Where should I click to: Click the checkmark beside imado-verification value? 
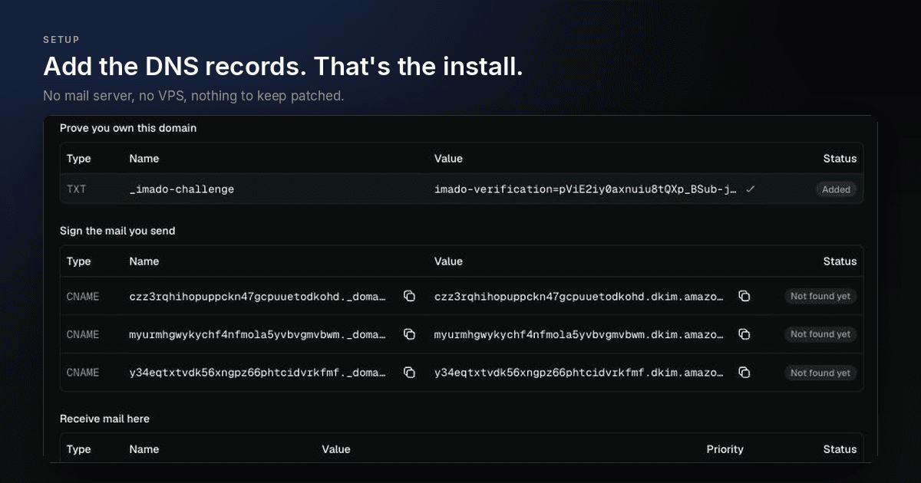tap(751, 189)
